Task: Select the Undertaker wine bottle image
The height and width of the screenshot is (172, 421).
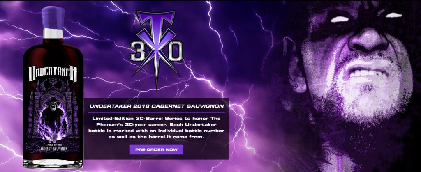Action: (53, 87)
